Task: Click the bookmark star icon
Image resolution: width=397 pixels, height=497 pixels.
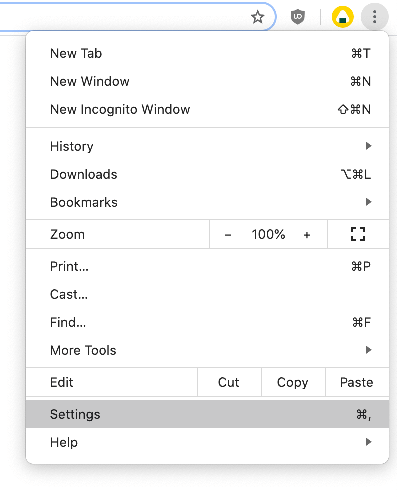Action: click(257, 17)
